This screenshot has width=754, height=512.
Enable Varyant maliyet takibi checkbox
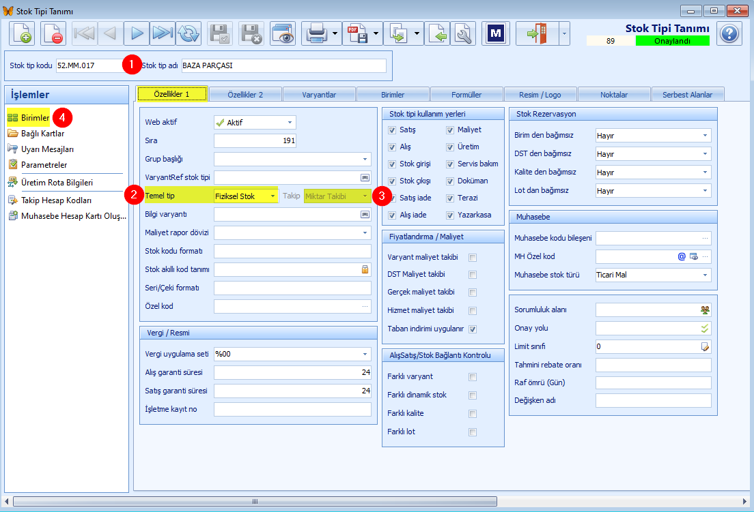473,258
